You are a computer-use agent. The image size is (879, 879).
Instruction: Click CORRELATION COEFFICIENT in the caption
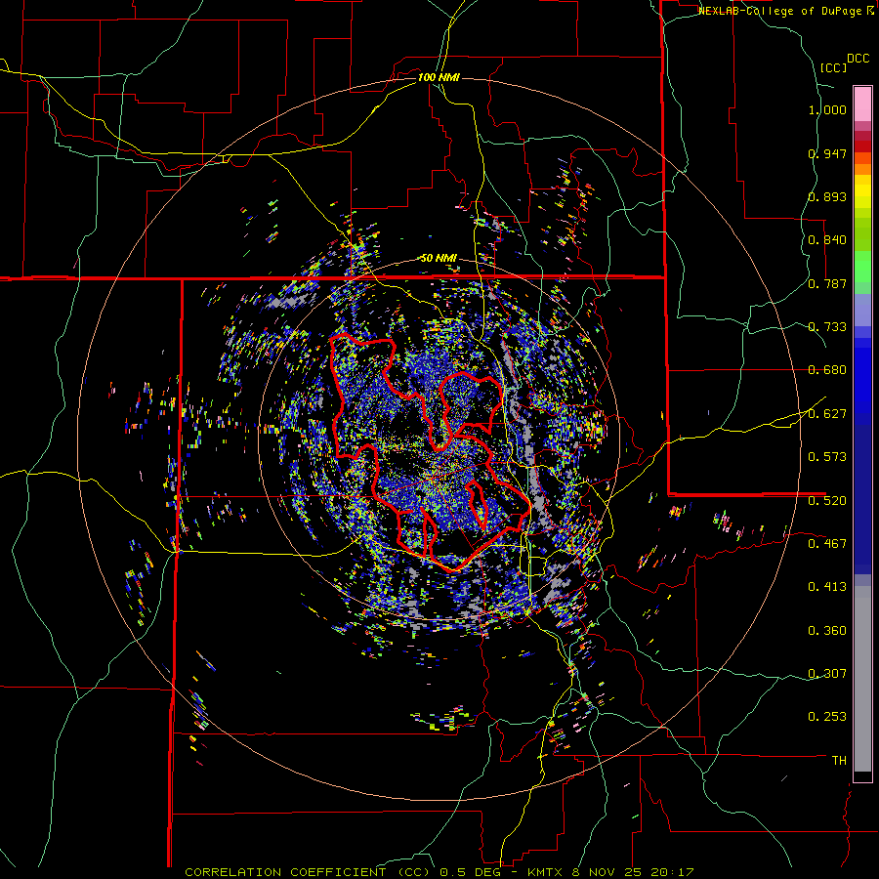point(285,872)
